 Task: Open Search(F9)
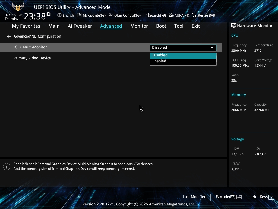pos(154,15)
